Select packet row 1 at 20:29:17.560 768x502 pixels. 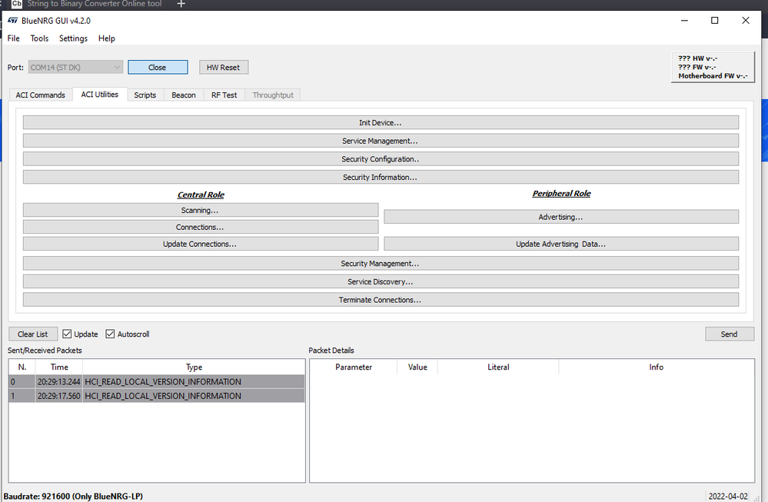pos(157,396)
